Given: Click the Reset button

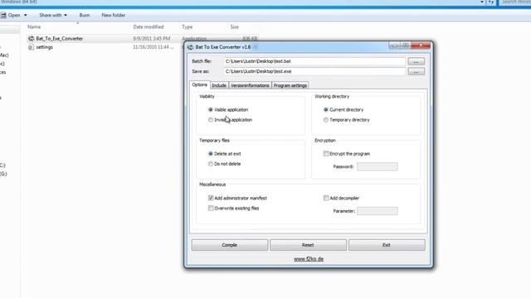Looking at the screenshot, I should [308, 245].
